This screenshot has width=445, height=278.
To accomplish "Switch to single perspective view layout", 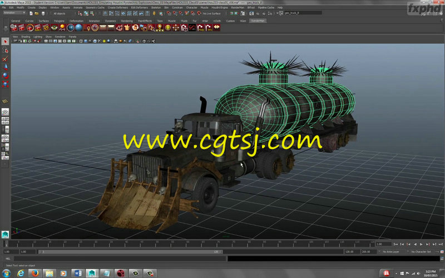I will 5,112.
